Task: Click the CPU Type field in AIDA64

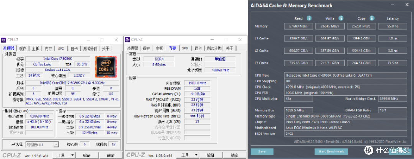Action: pos(346,75)
